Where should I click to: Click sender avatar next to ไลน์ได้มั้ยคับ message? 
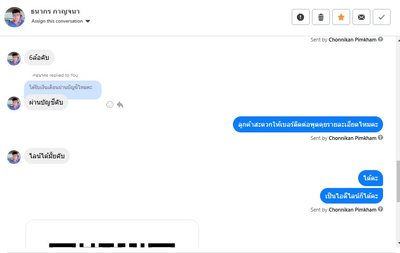click(14, 157)
